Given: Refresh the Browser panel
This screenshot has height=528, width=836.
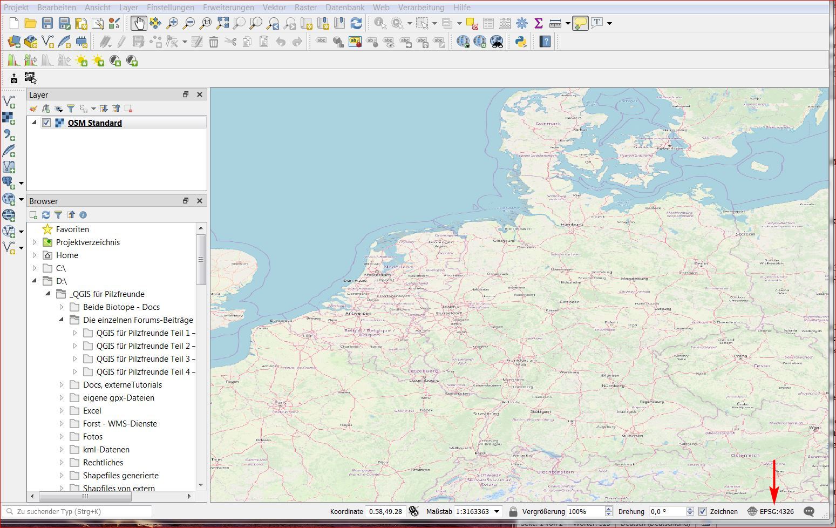Looking at the screenshot, I should point(46,215).
